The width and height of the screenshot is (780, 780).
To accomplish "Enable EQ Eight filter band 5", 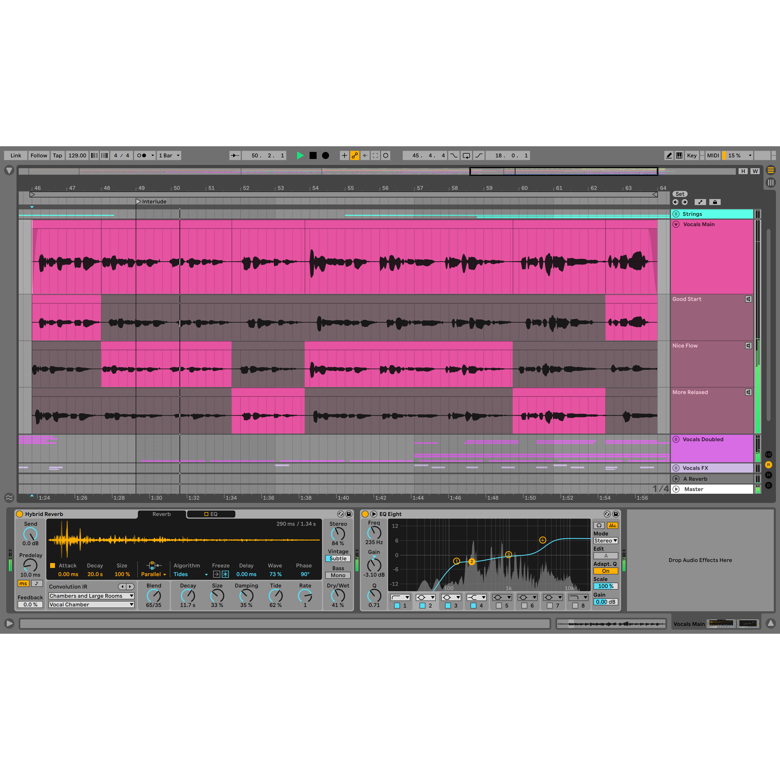I will [x=499, y=606].
